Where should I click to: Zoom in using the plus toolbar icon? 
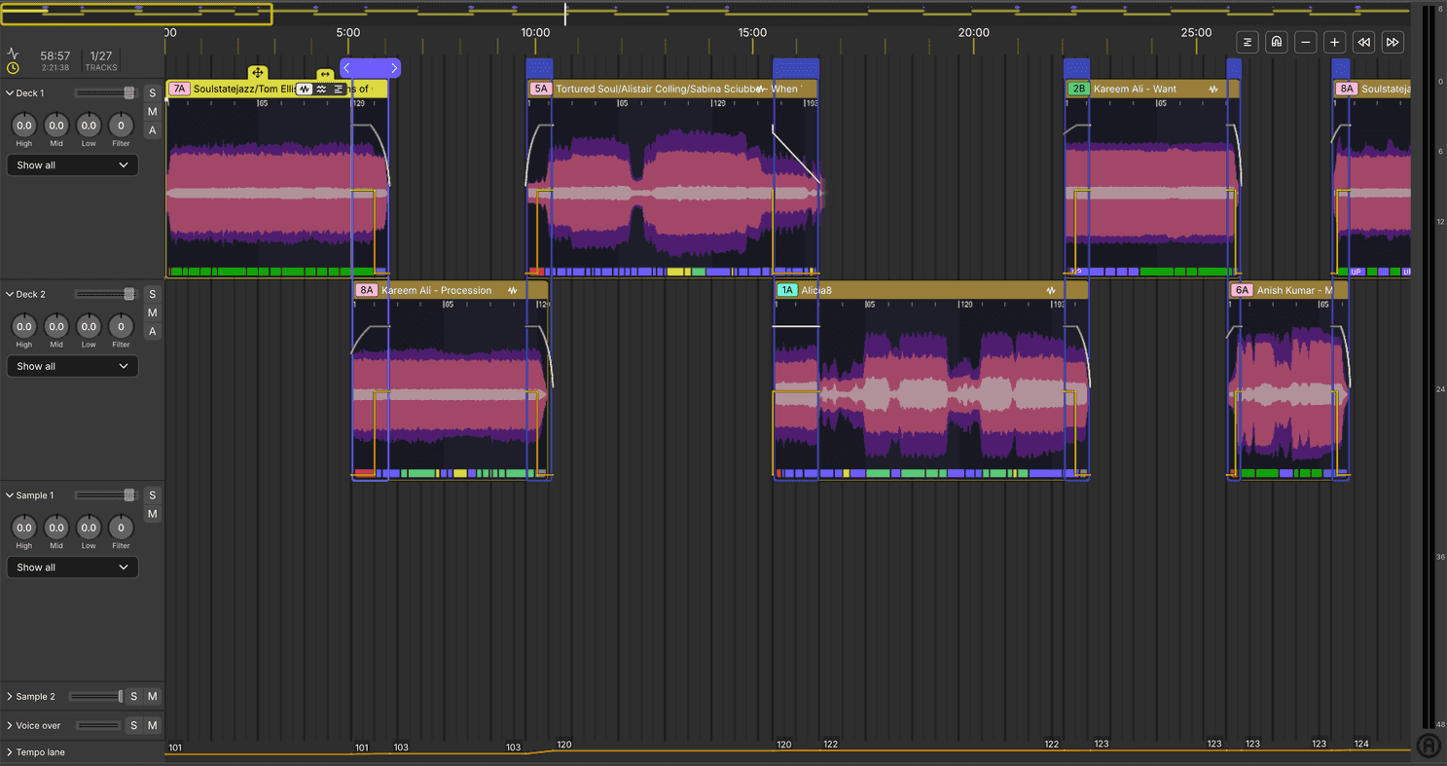click(x=1334, y=42)
